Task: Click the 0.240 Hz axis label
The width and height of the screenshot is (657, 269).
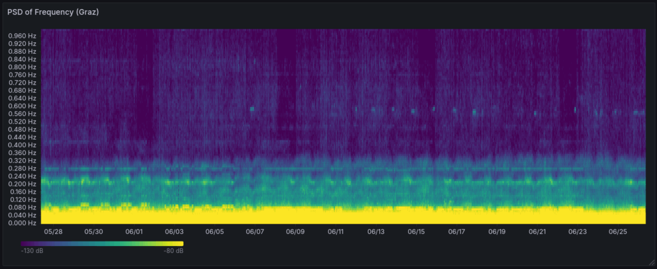Action: point(22,177)
